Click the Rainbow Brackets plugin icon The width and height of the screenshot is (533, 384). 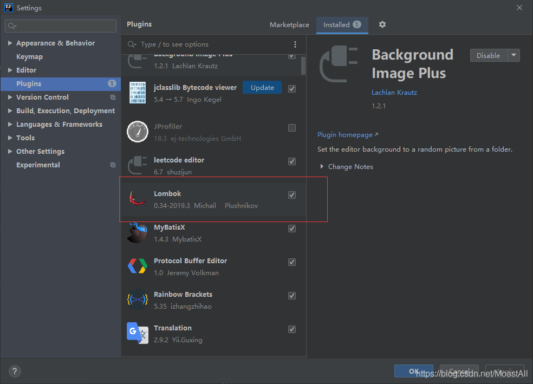pos(138,300)
